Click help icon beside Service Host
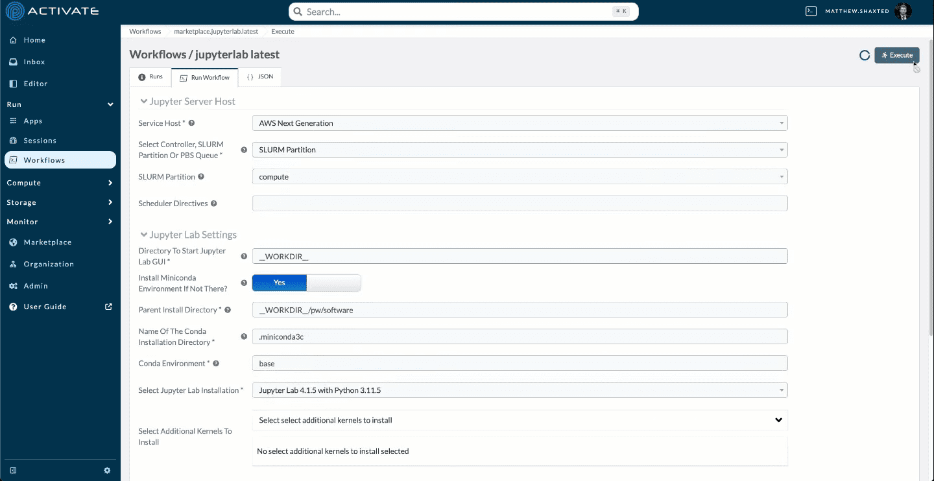 pyautogui.click(x=191, y=123)
